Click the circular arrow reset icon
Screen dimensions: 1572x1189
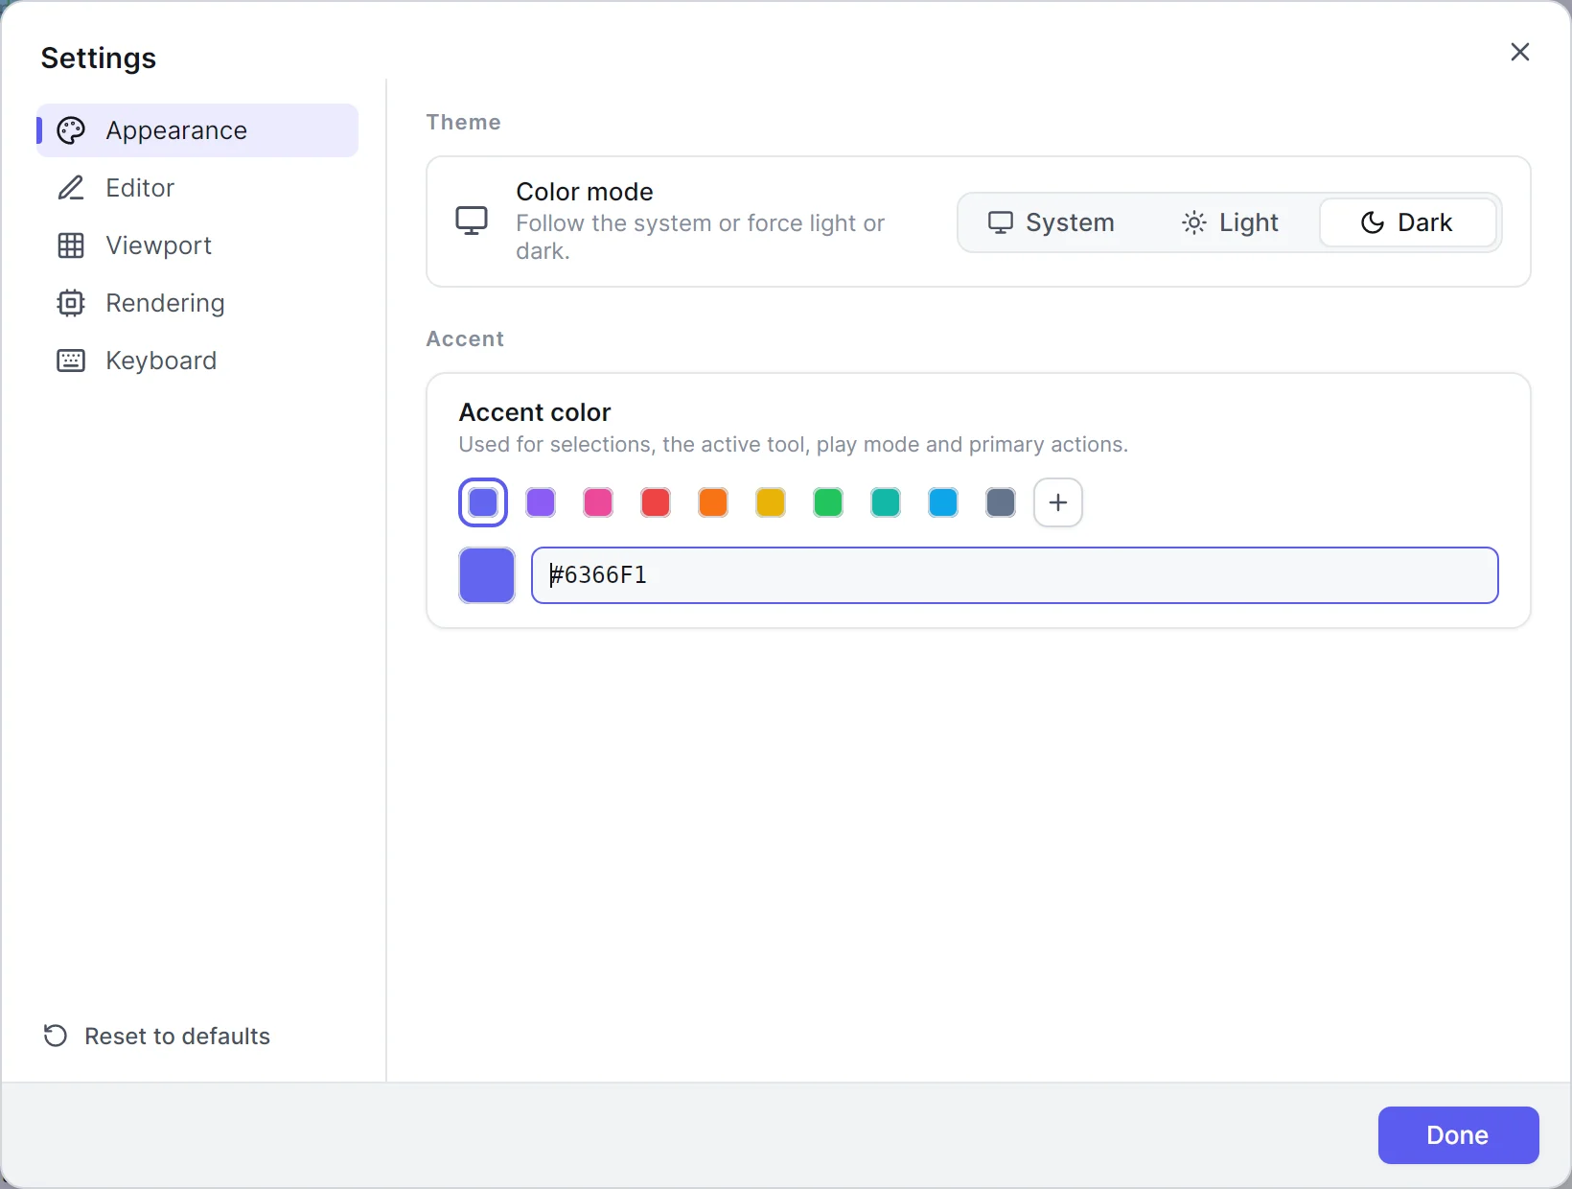(56, 1036)
